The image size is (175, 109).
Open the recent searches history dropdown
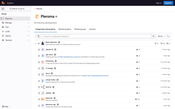39,36
